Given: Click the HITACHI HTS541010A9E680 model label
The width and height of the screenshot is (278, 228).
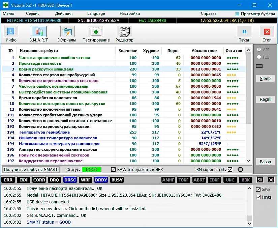Looking at the screenshot, I should click(x=34, y=21).
